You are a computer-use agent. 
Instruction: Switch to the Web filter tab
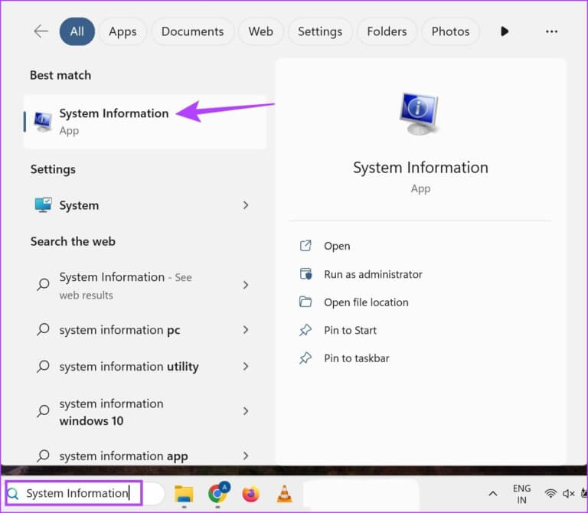pyautogui.click(x=260, y=31)
